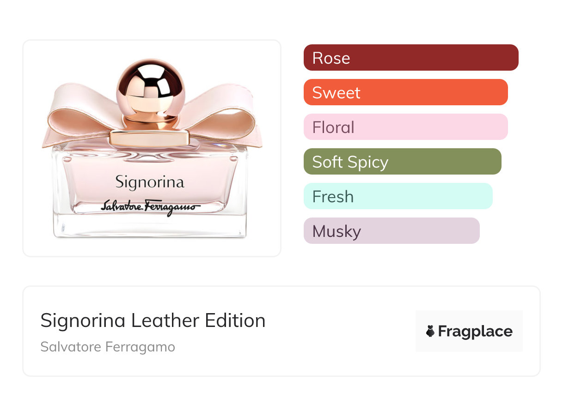Click the lavender Musky accord bar
This screenshot has width=563, height=399.
(392, 231)
